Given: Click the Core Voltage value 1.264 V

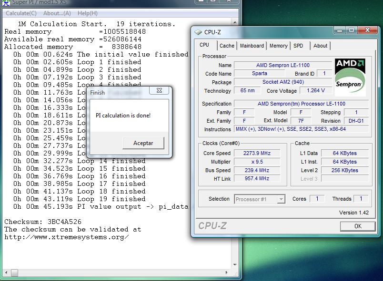Looking at the screenshot, I should coord(315,90).
